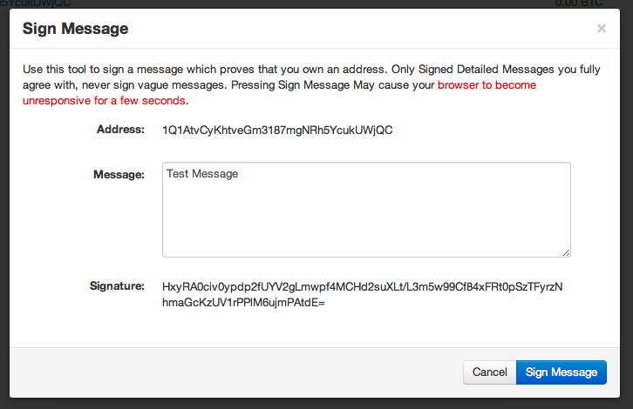The width and height of the screenshot is (633, 409).
Task: Click the Address: label
Action: tap(120, 130)
